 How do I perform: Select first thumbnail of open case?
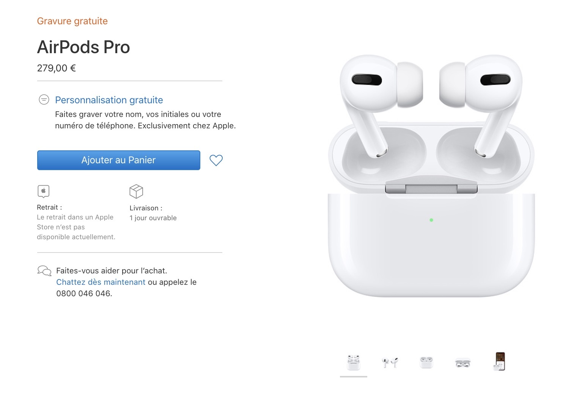[354, 363]
